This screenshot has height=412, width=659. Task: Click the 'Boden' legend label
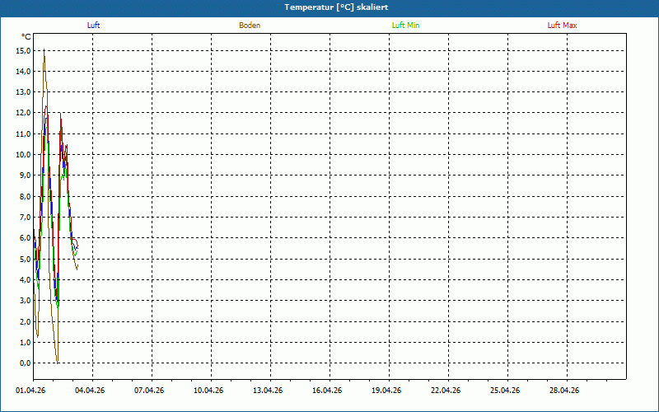pos(250,26)
